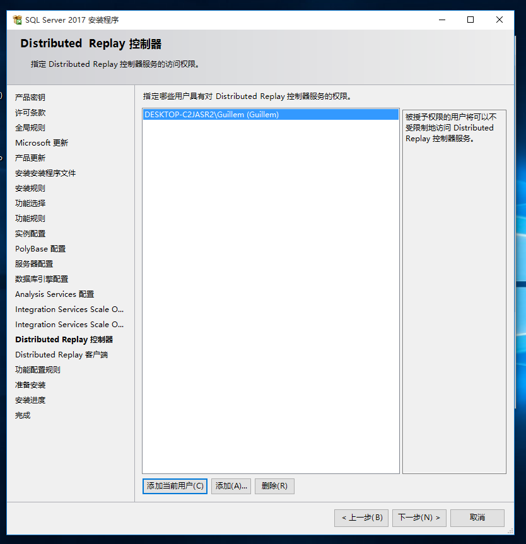
Task: Click Distributed Replay 控制器 sidebar step
Action: (x=64, y=340)
